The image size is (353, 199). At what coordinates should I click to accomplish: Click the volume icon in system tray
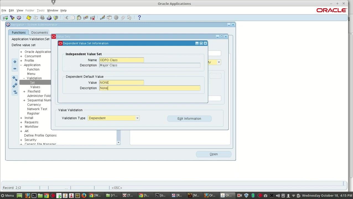(278, 195)
